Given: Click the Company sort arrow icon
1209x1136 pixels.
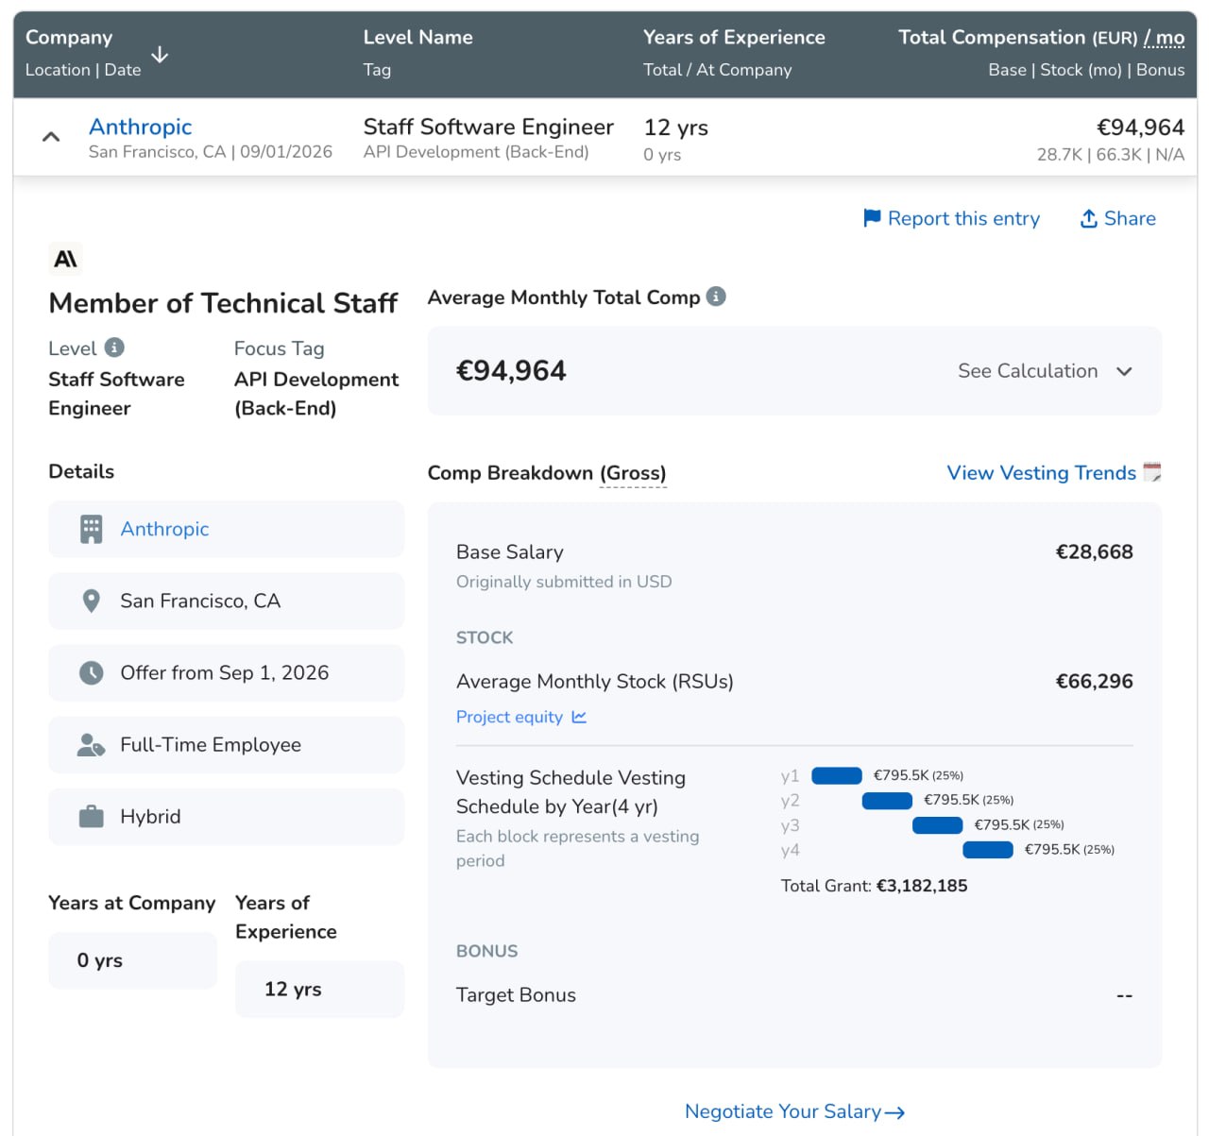Looking at the screenshot, I should coord(160,55).
